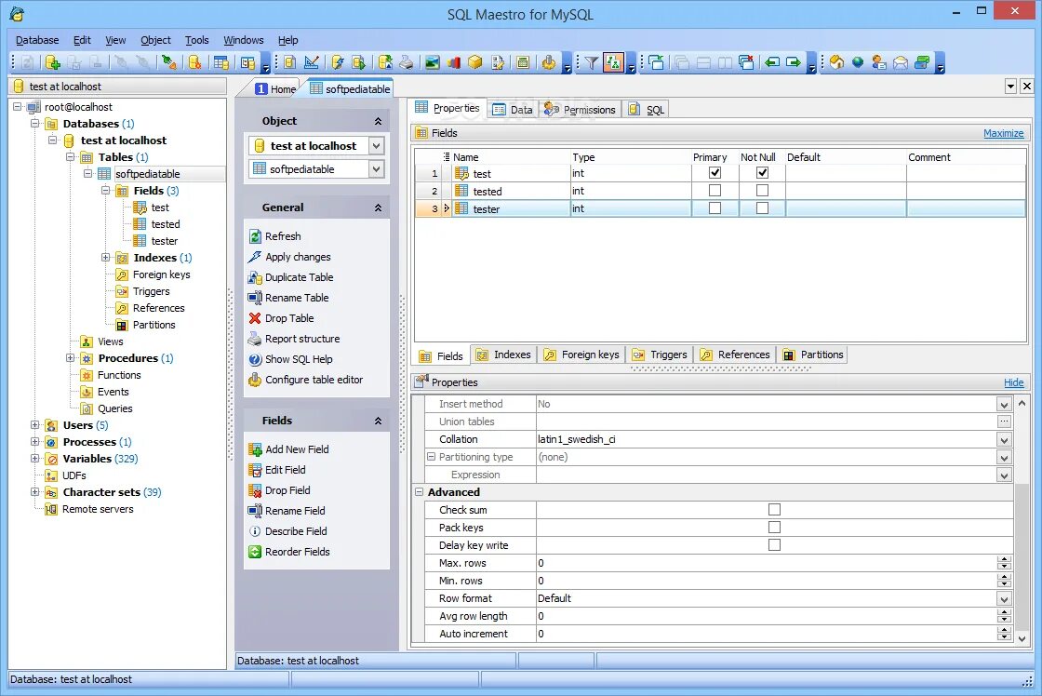Collapse the General panel section

(378, 207)
